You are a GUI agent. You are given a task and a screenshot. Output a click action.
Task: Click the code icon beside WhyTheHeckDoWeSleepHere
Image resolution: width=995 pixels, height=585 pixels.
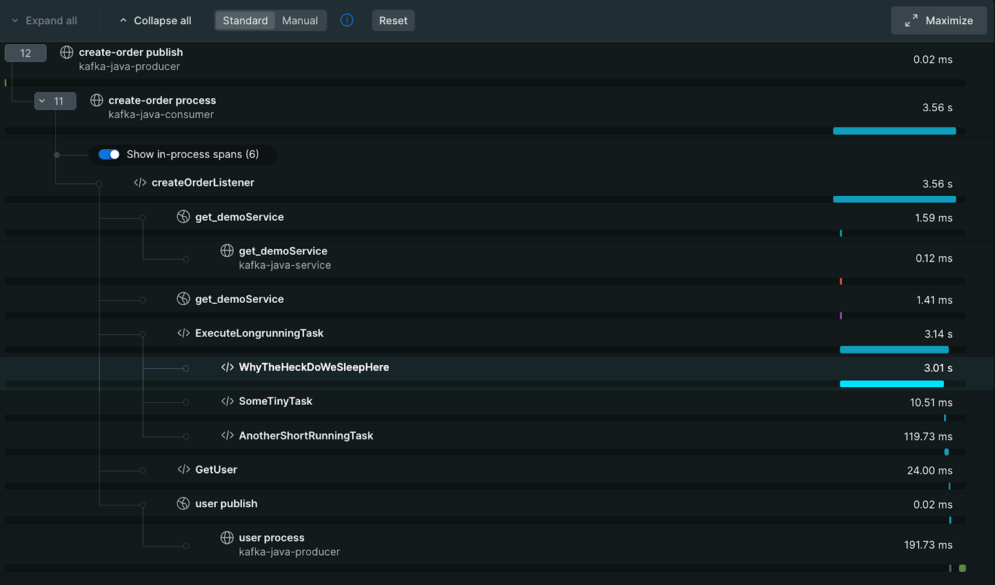(228, 367)
